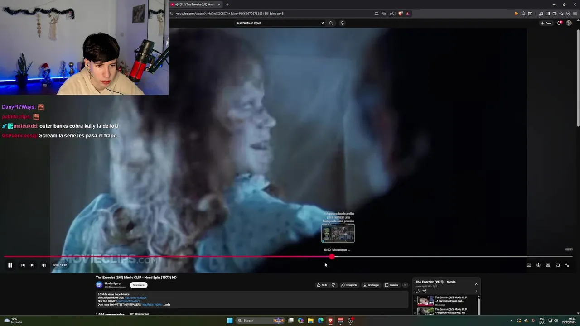The image size is (580, 326).
Task: Open a new browser tab
Action: pos(227,5)
